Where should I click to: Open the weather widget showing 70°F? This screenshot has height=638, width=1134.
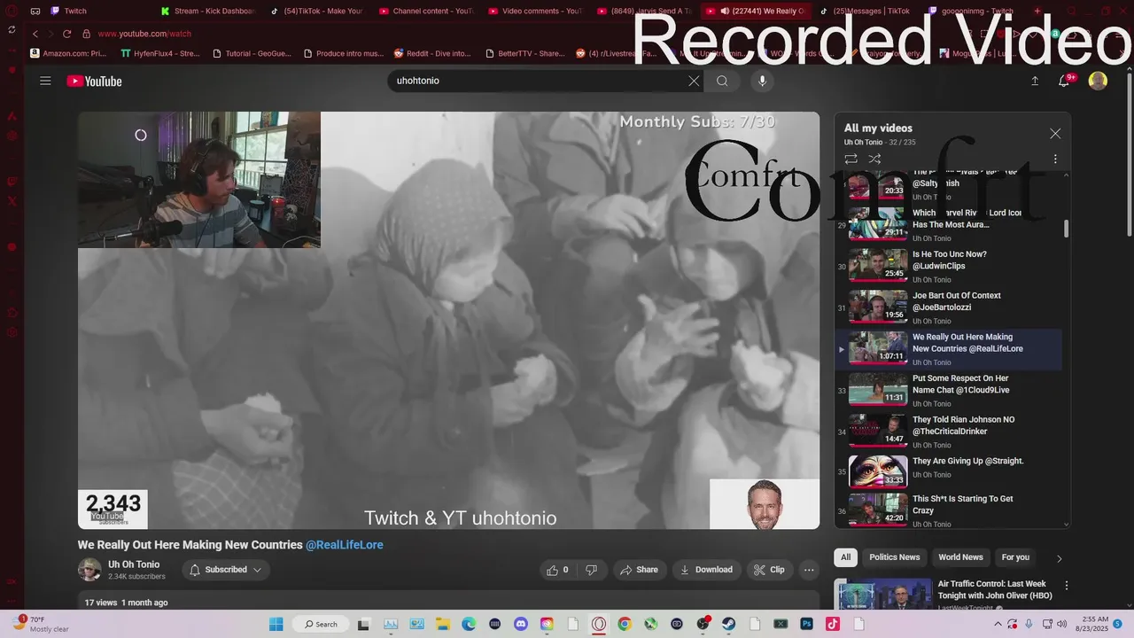(41, 624)
